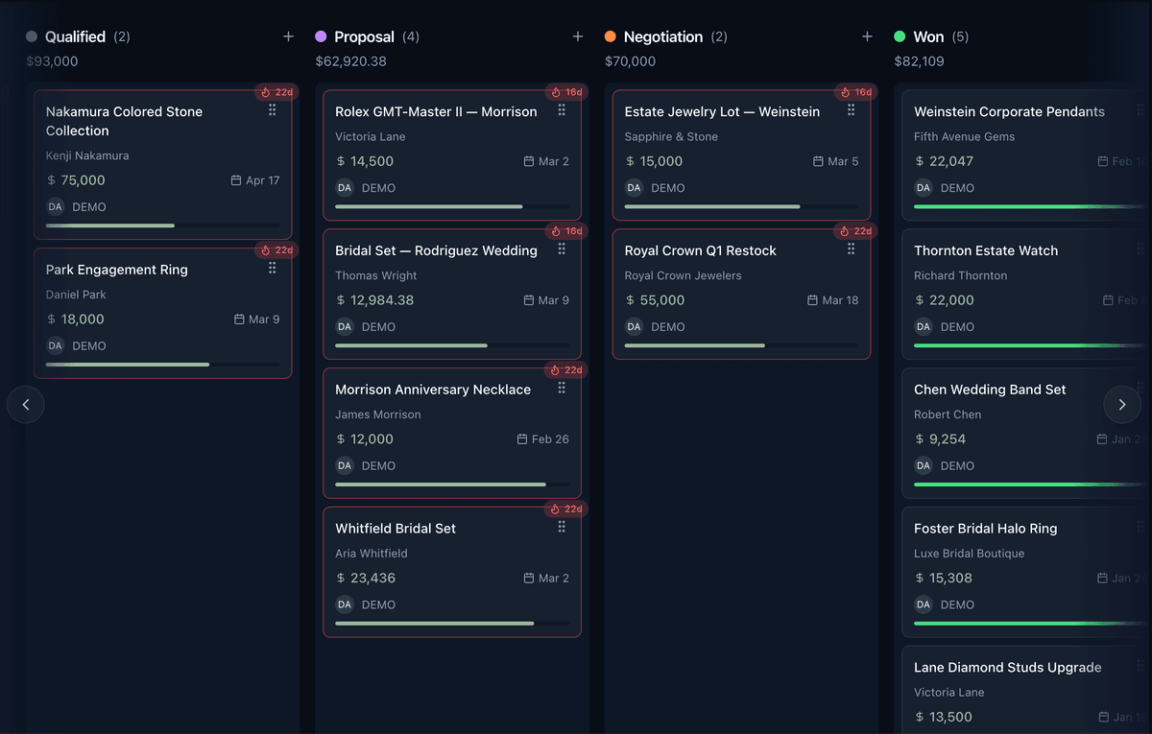Grab the drag handle on Nakamura Colored Stone Collection
The image size is (1152, 734).
(273, 110)
